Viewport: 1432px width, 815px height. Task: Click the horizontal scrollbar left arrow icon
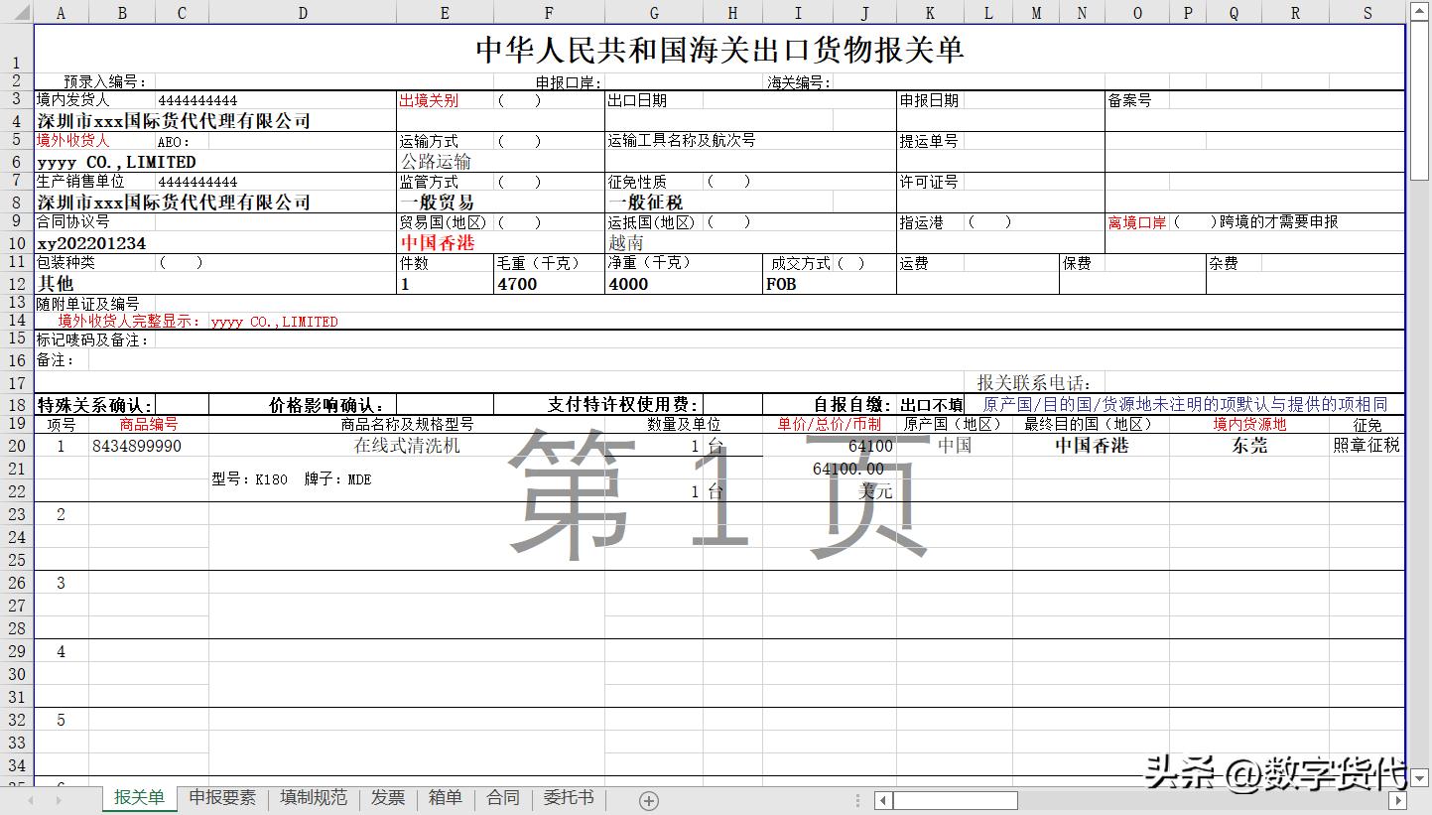coord(881,800)
